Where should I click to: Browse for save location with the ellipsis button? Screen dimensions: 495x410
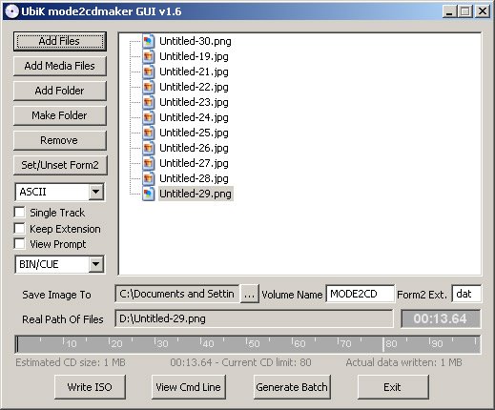pos(249,294)
